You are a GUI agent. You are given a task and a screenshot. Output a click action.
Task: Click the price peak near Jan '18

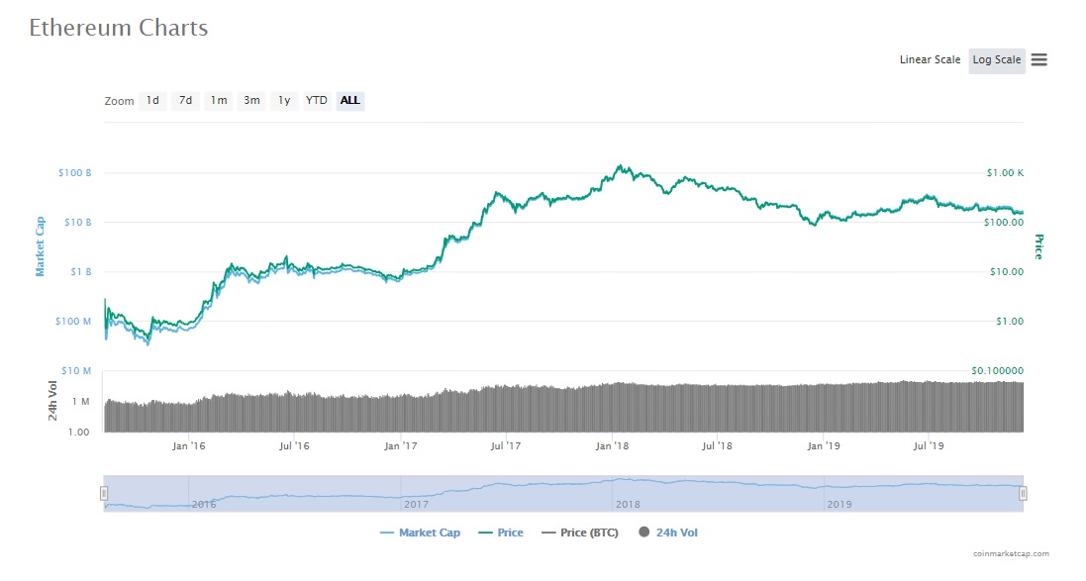click(x=621, y=166)
